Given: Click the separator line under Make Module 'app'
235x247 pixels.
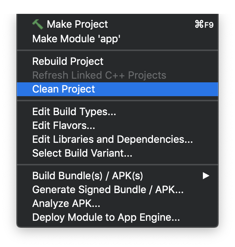Looking at the screenshot, I should click(117, 50).
